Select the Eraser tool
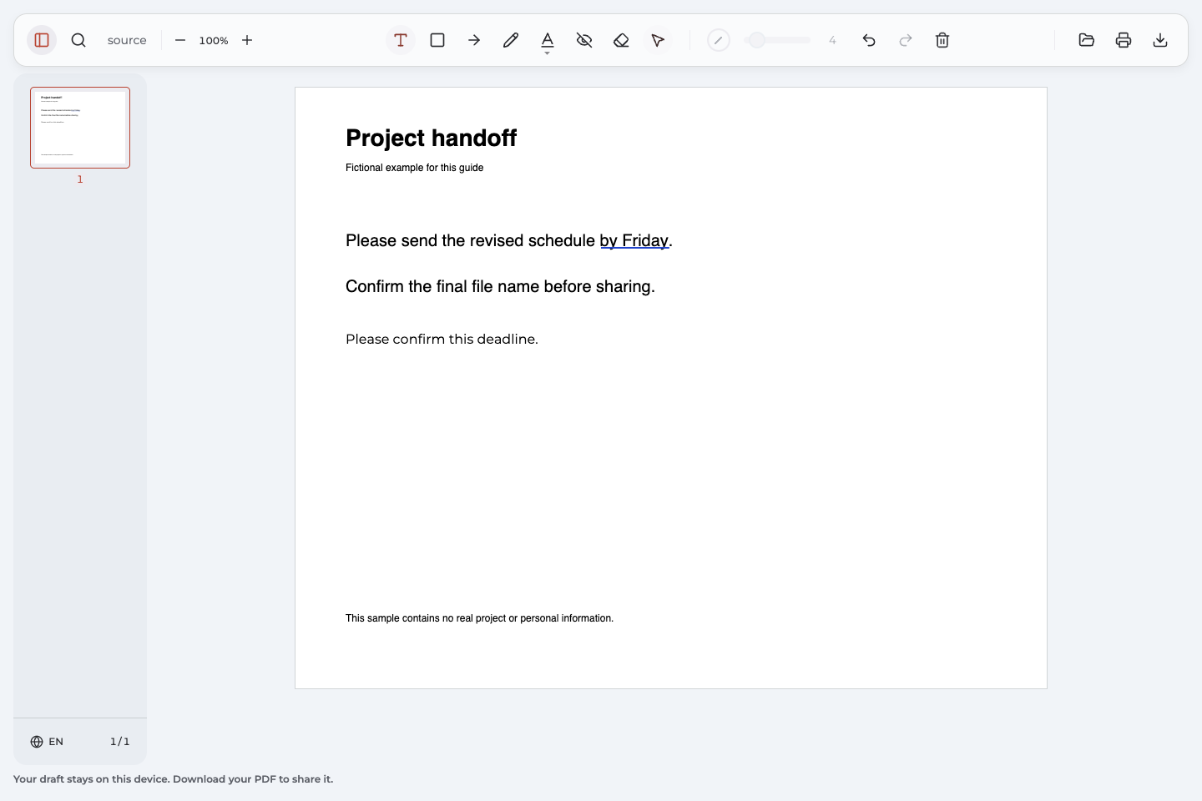The height and width of the screenshot is (801, 1202). point(621,40)
